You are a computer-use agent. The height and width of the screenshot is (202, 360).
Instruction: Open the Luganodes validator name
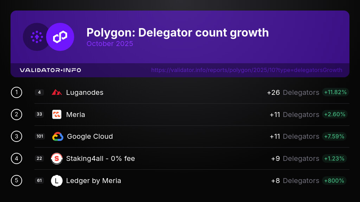tap(85, 92)
